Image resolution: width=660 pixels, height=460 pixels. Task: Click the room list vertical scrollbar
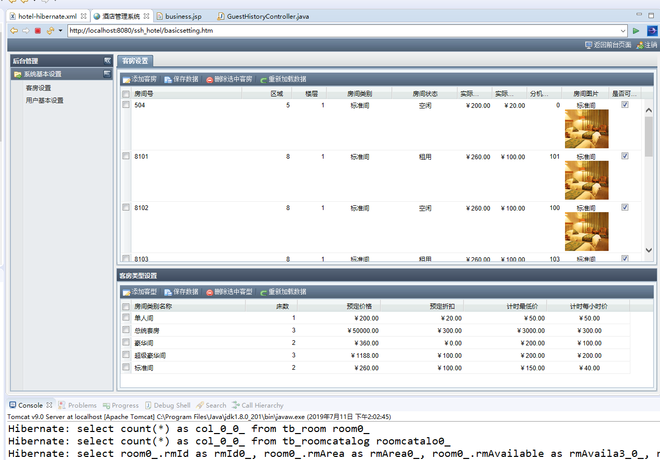pos(649,136)
